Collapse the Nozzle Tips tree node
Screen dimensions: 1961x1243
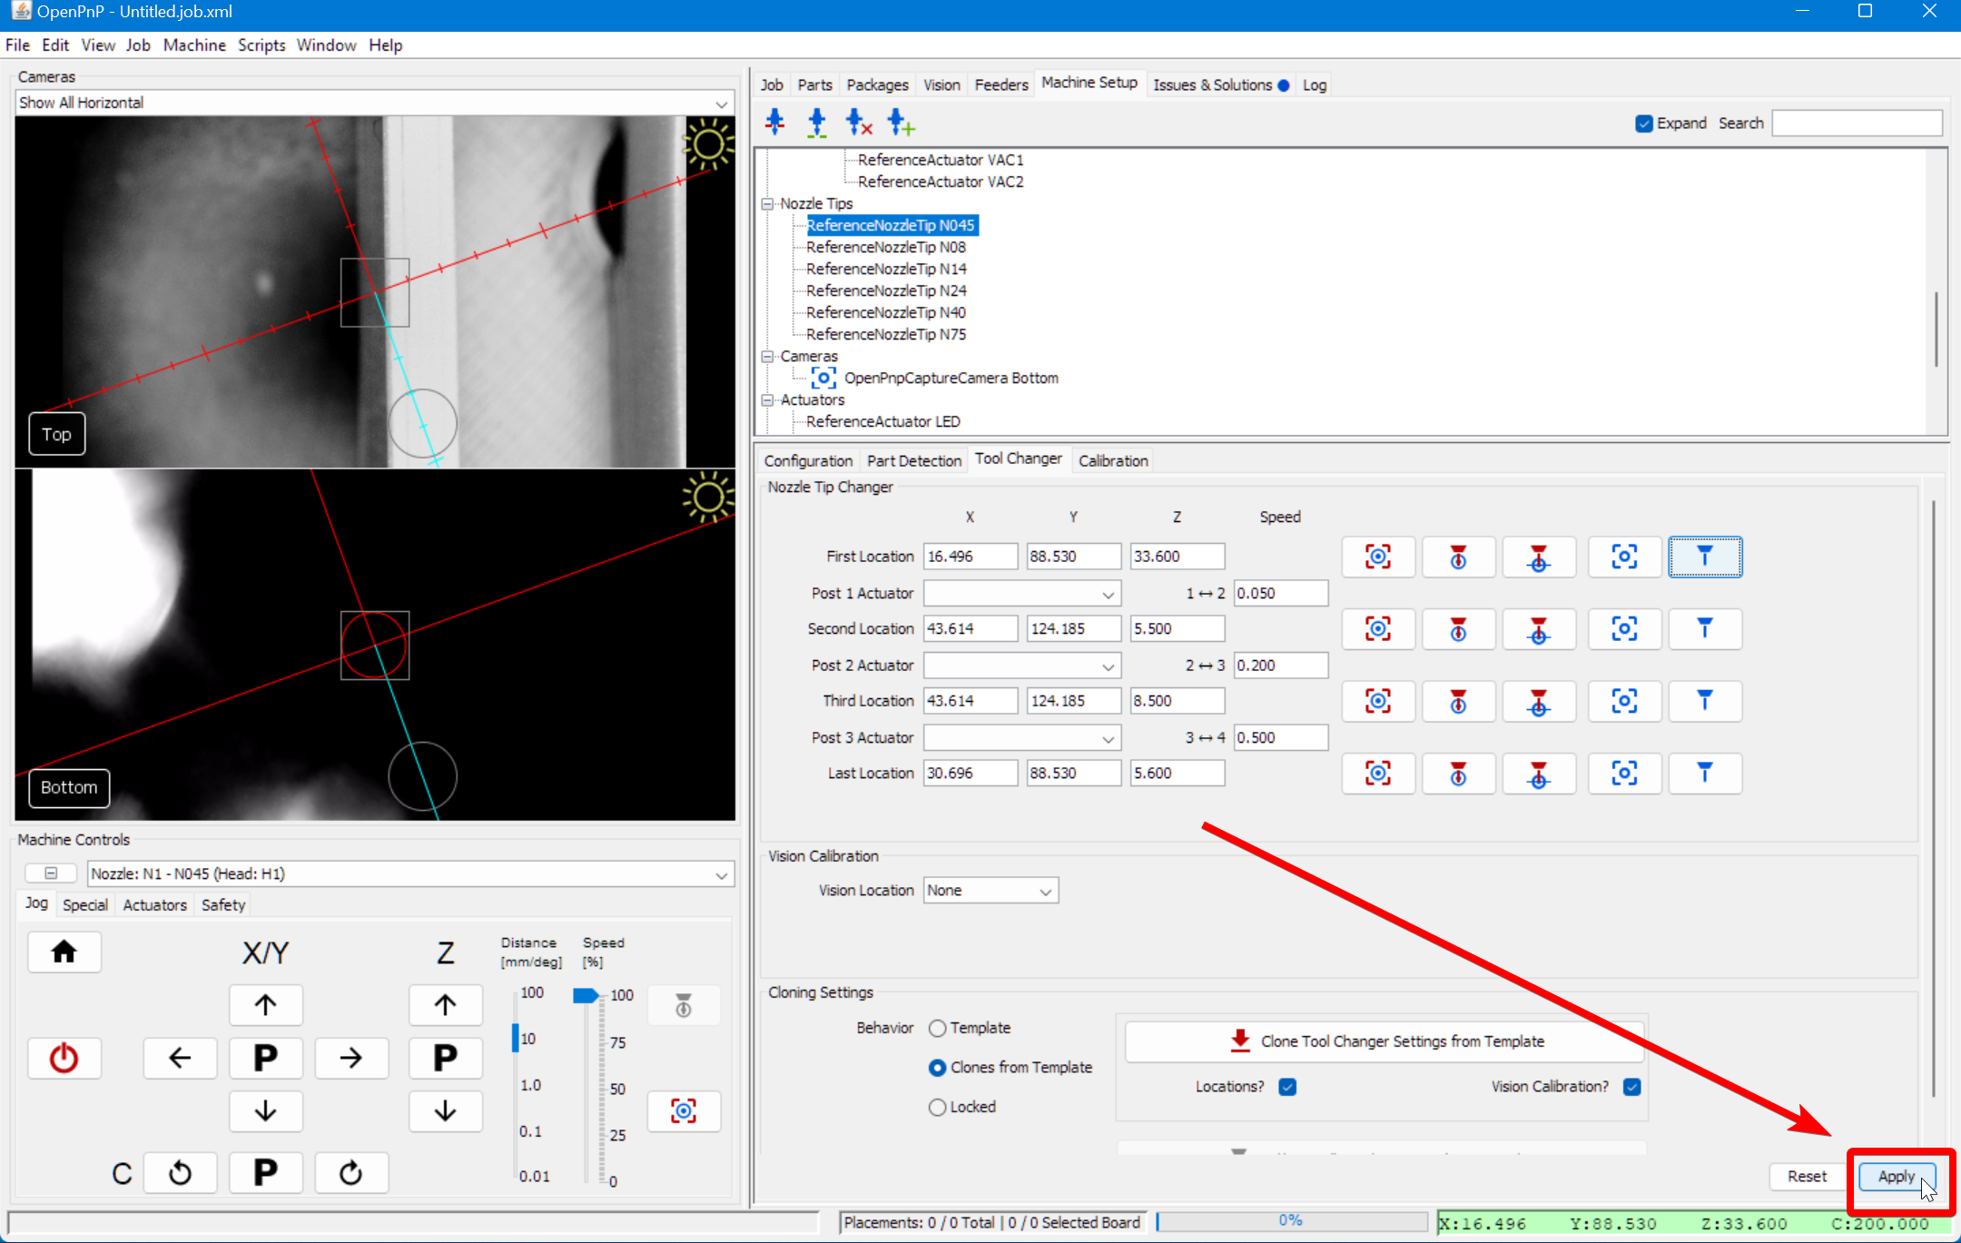(767, 204)
